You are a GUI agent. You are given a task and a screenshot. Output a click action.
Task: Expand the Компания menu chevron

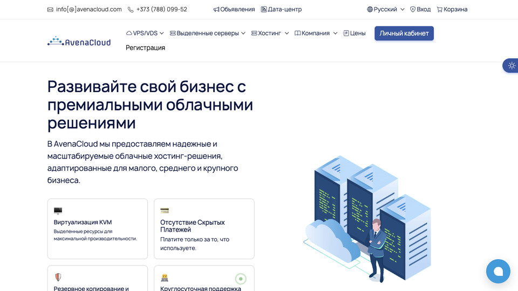[x=335, y=33]
